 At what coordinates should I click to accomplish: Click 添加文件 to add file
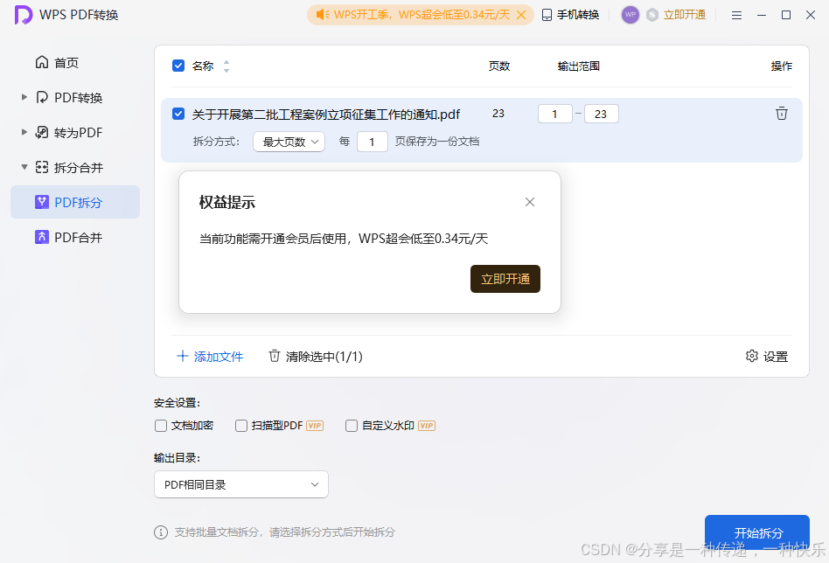click(x=210, y=357)
